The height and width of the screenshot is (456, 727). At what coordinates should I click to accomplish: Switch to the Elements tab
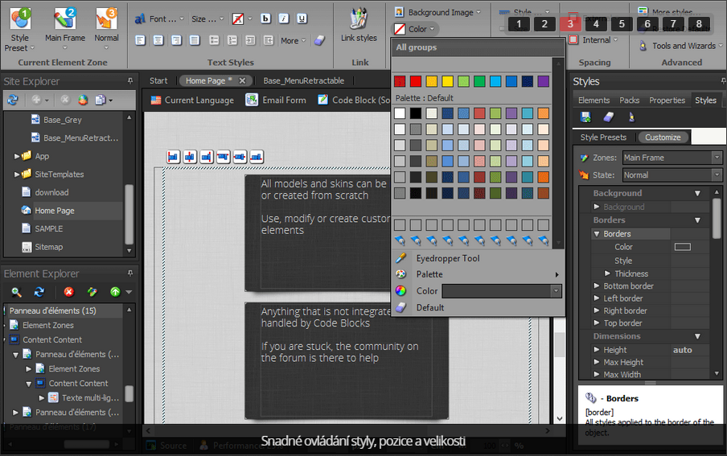coord(594,101)
